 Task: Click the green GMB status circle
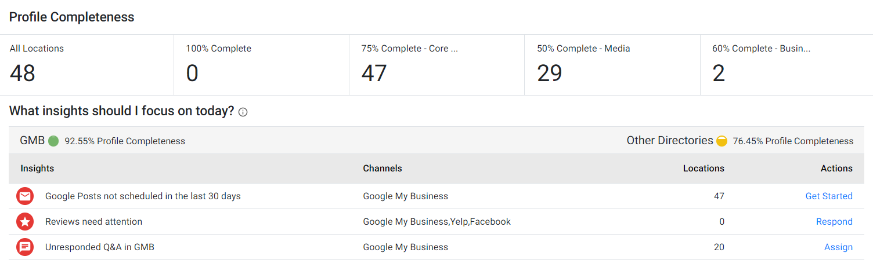click(53, 141)
